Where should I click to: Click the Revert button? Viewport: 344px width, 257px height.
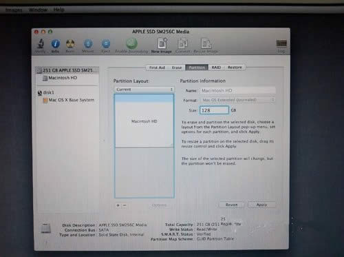(232, 205)
